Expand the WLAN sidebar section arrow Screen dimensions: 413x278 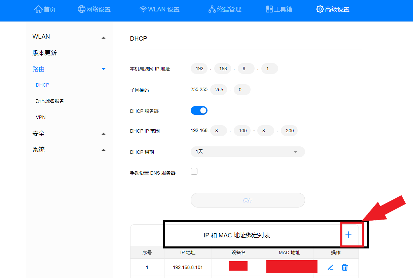pos(104,38)
